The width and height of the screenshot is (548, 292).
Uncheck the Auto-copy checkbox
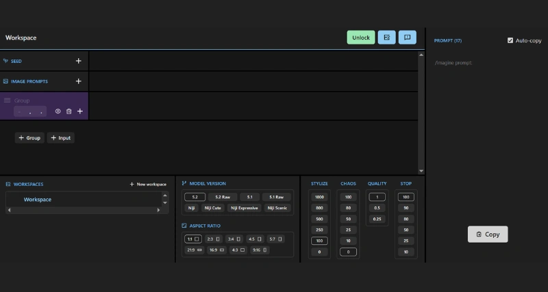[510, 40]
